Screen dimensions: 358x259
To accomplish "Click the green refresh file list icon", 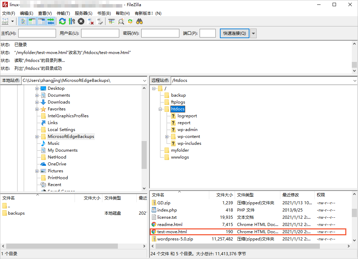I will tap(62, 21).
